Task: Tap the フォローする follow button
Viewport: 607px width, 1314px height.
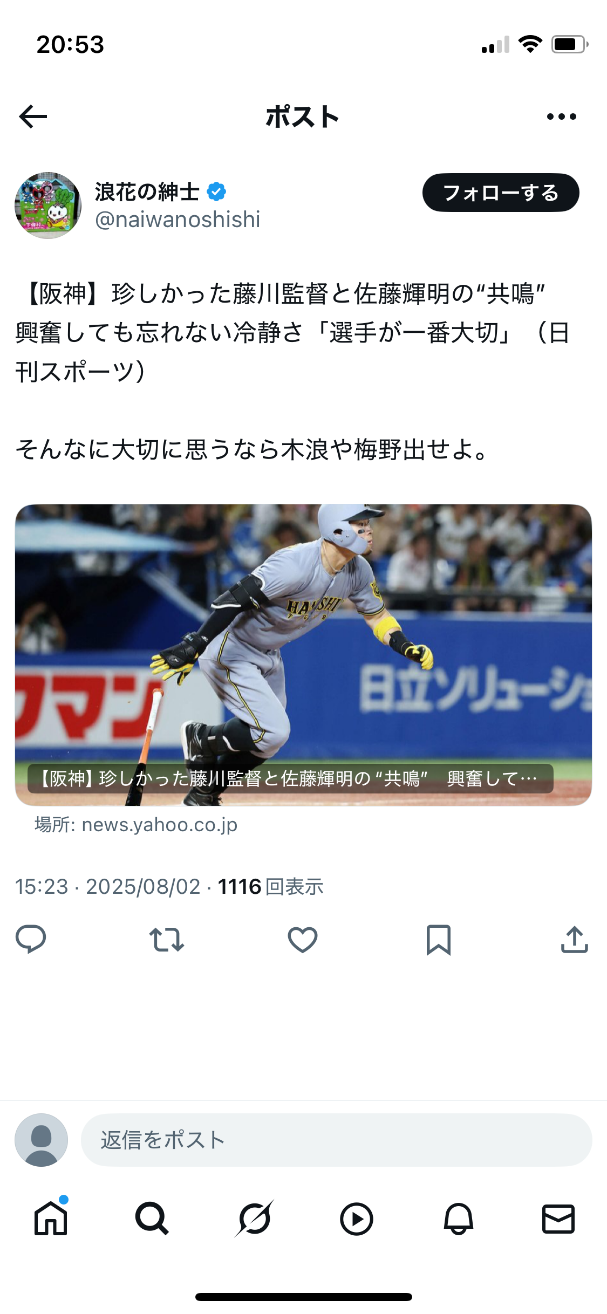Action: tap(501, 193)
